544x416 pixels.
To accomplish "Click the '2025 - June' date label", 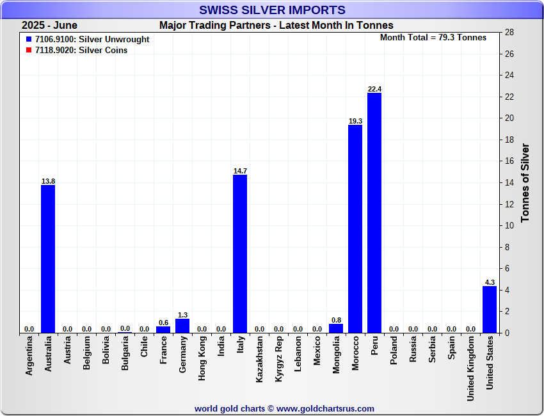I will click(49, 26).
